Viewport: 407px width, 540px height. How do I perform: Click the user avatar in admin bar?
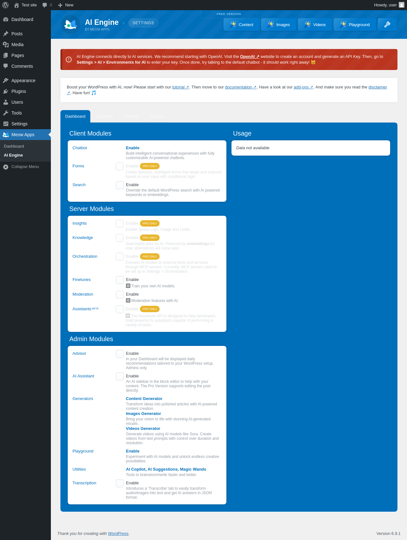click(402, 5)
